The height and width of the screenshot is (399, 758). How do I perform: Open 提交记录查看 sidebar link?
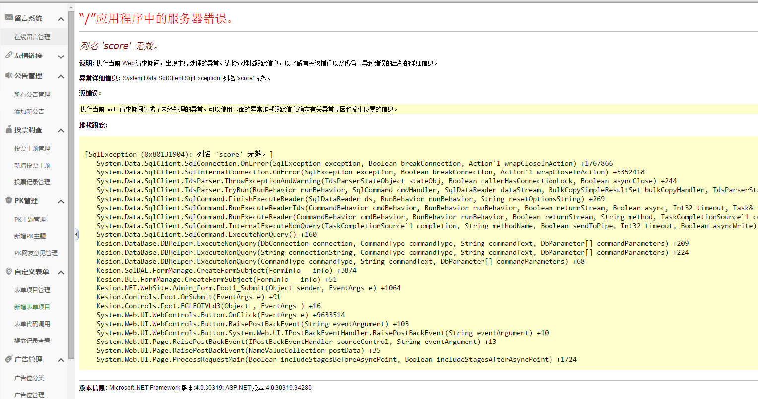[32, 341]
